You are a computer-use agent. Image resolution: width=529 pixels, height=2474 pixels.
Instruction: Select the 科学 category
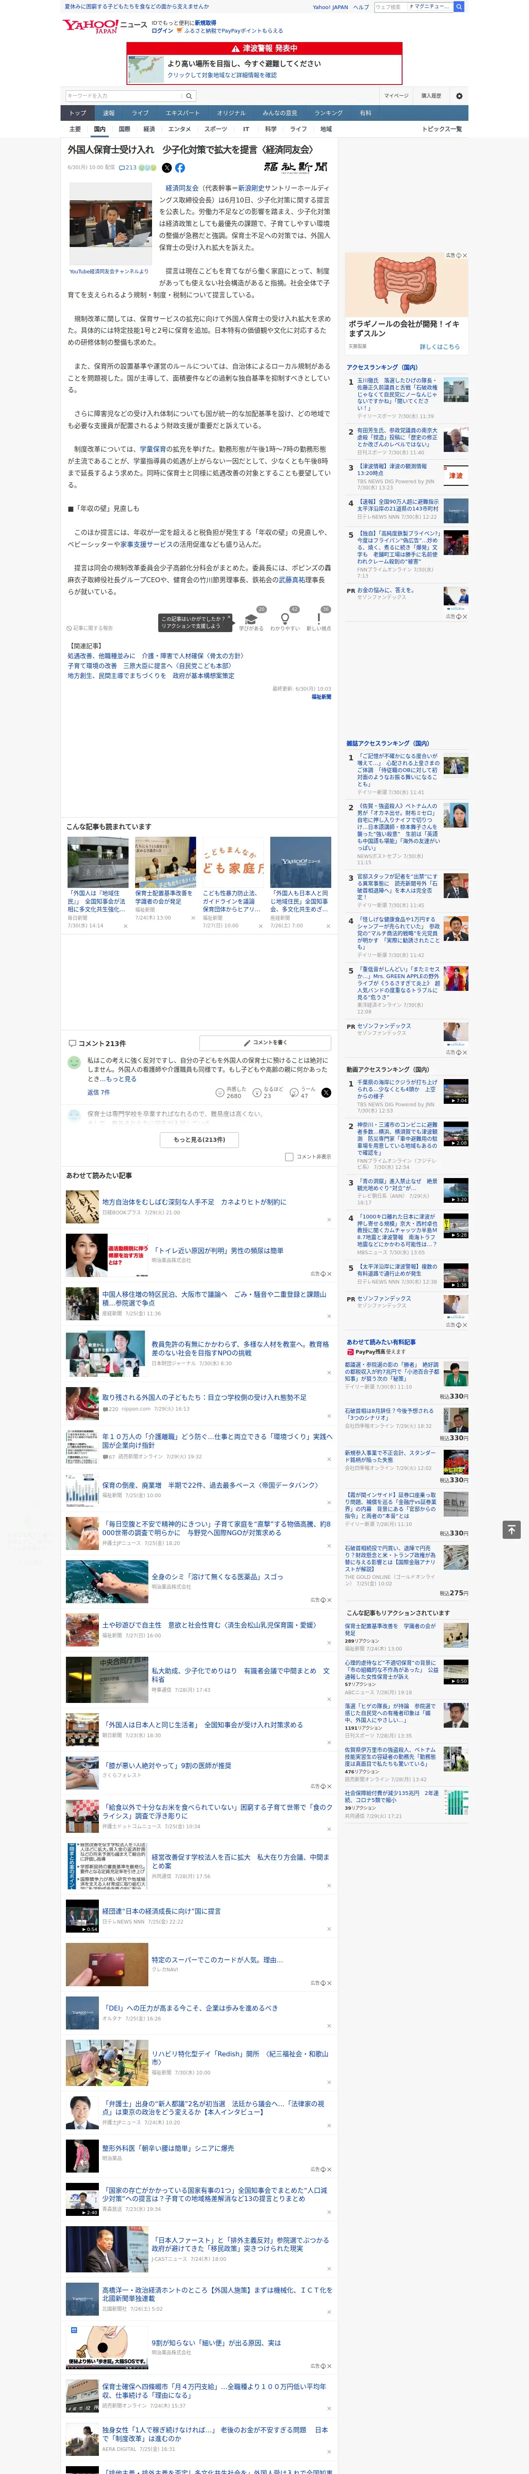coord(271,129)
